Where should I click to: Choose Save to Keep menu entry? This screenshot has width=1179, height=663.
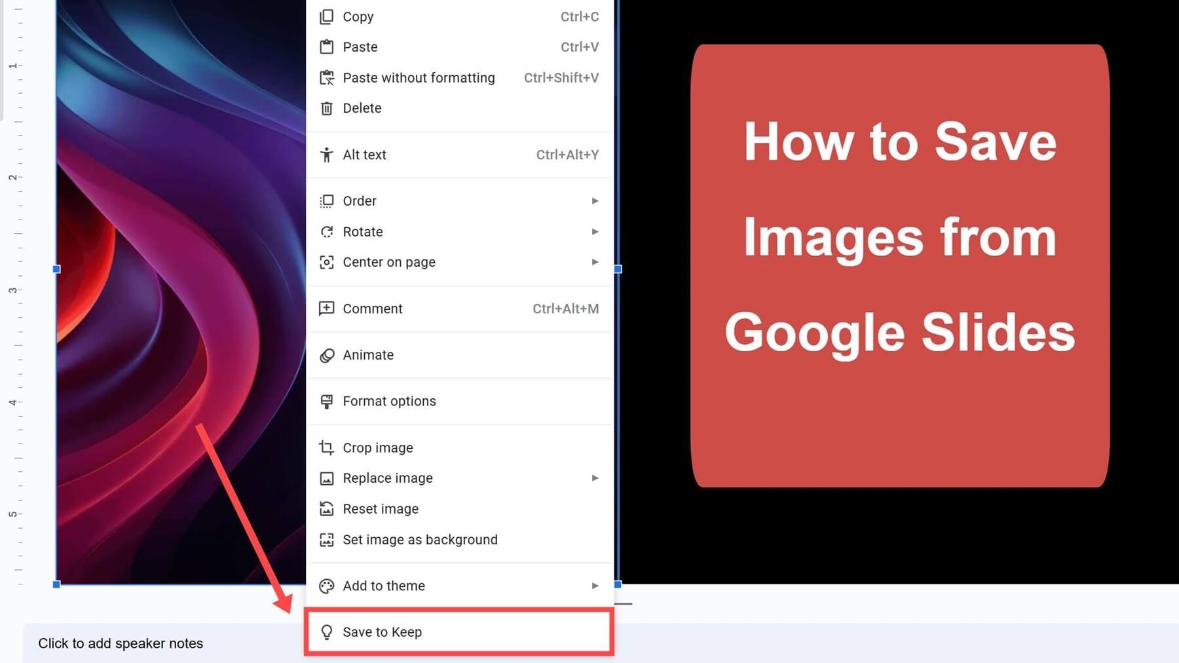[460, 632]
